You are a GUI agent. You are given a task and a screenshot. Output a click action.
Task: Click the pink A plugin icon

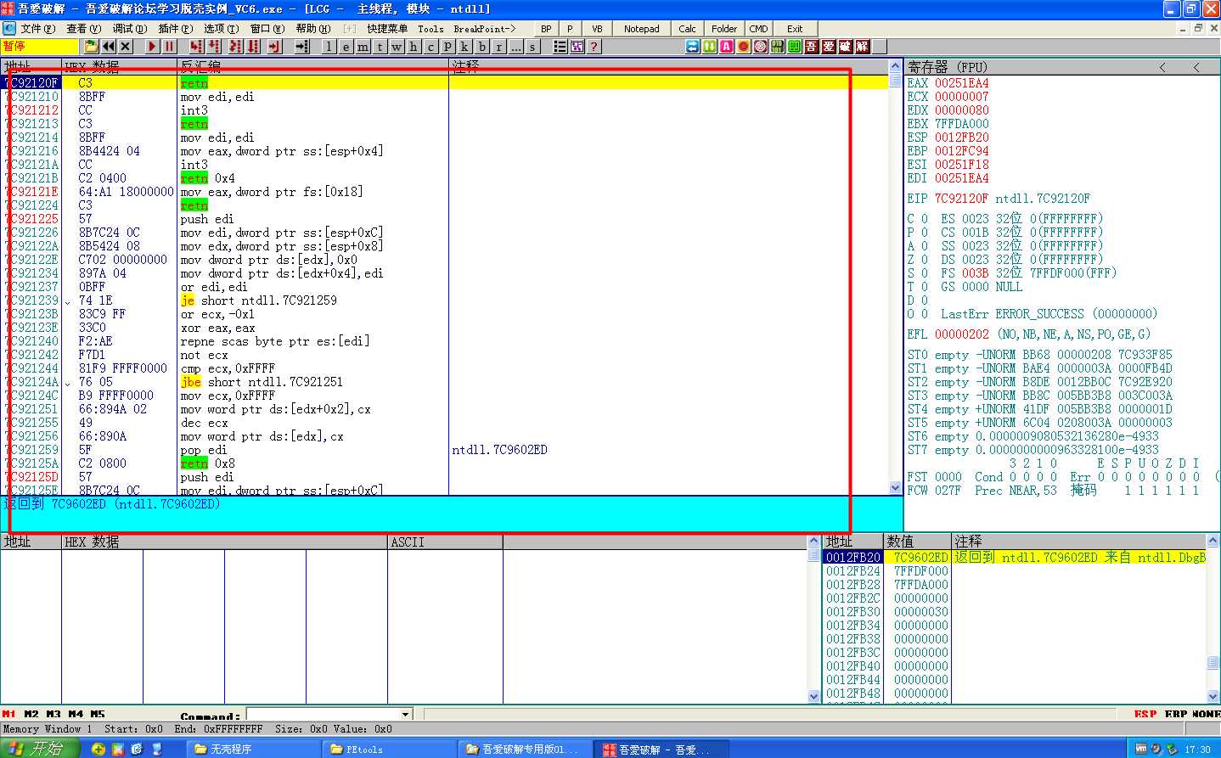(726, 47)
